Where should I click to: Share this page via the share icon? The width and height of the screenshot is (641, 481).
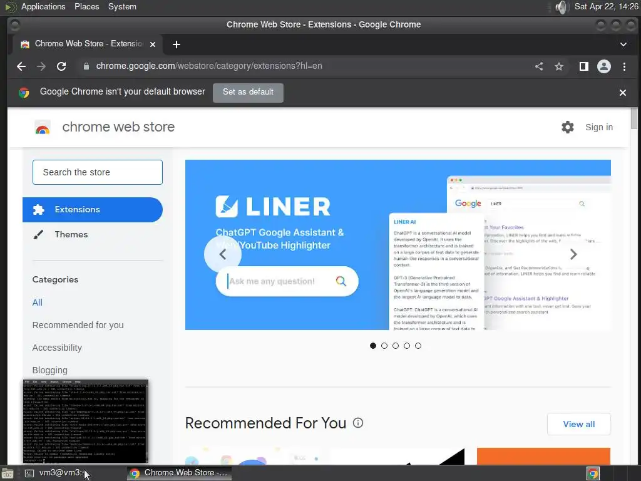coord(539,66)
